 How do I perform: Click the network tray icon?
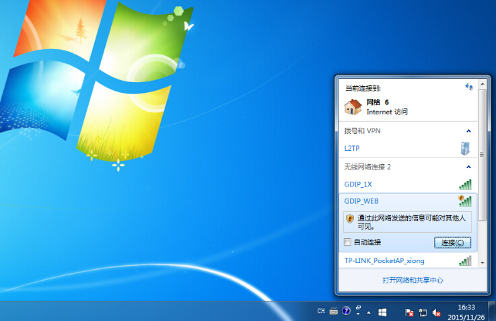[423, 312]
